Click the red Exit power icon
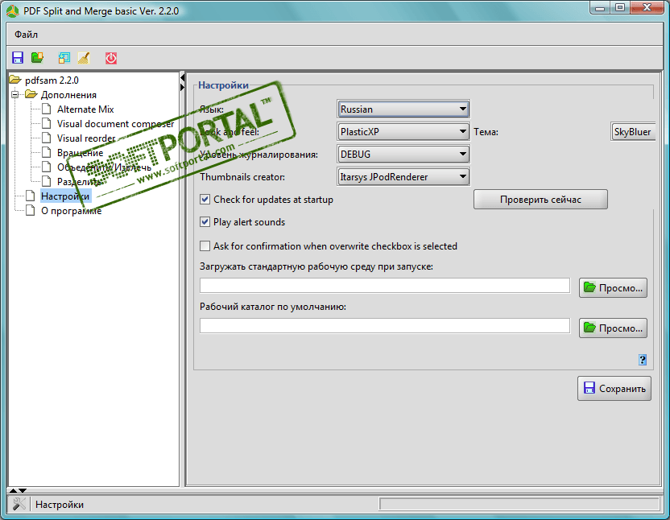The image size is (670, 520). tap(111, 58)
